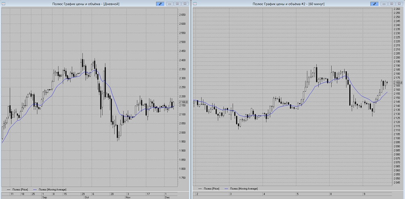Click the 2 400 price label on the daily axis
405x199 pixels.
click(183, 60)
